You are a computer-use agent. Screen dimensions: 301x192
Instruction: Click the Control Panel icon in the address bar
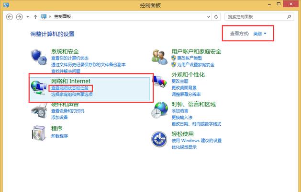point(44,17)
